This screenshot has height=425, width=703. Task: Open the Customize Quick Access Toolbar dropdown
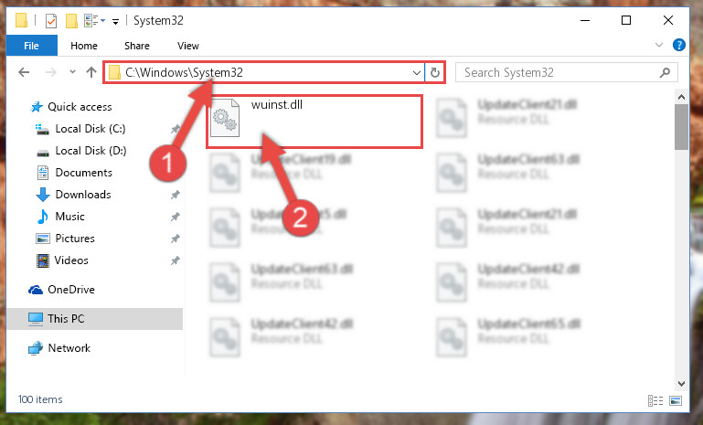116,21
